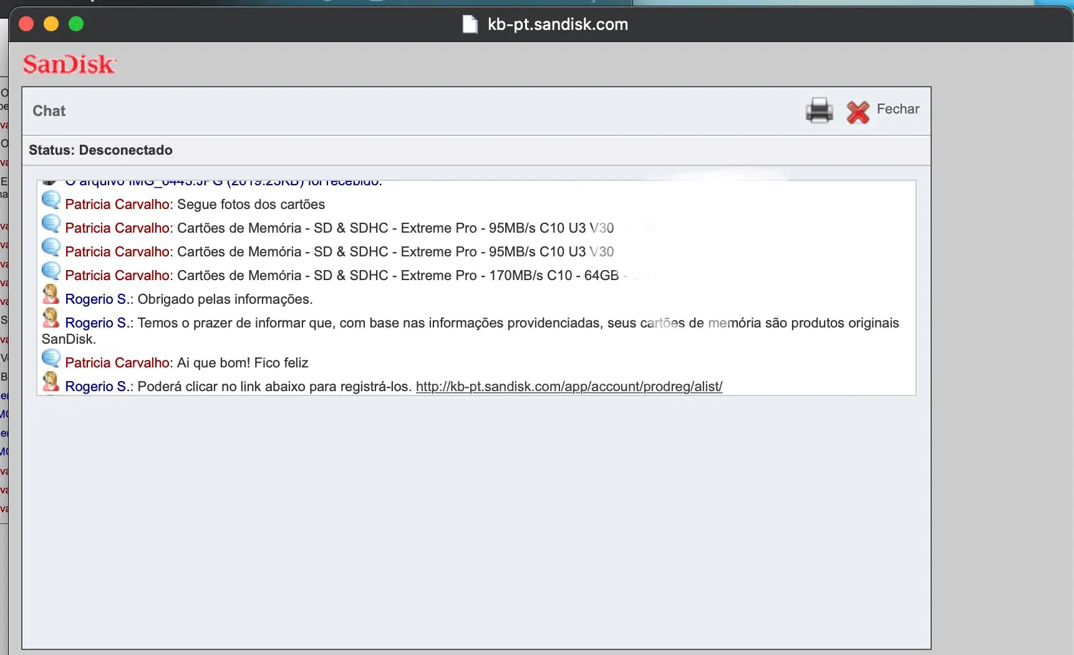
Task: Click the SanDisk logo
Action: (69, 64)
